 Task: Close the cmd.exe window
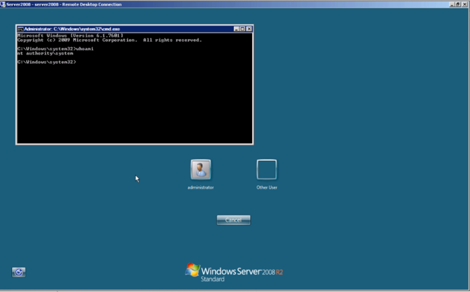pos(249,29)
